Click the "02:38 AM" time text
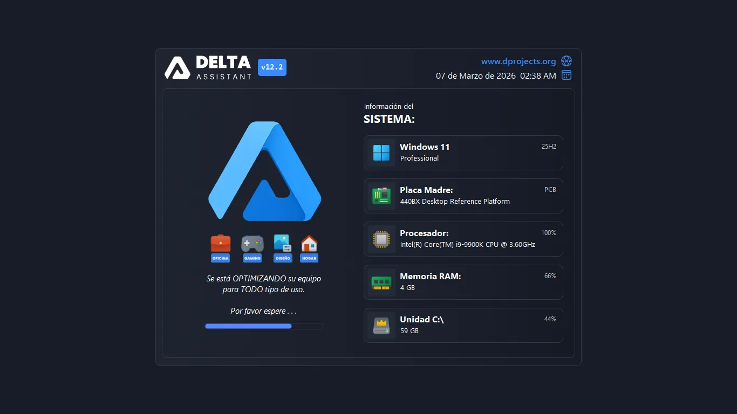Viewport: 737px width, 414px height. 538,76
